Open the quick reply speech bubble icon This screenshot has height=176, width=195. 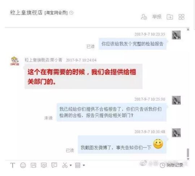tap(54, 165)
